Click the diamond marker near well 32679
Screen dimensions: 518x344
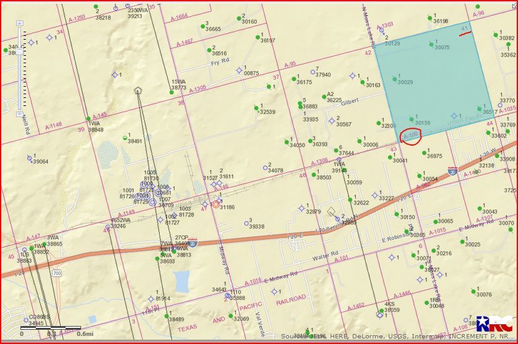tap(331, 212)
